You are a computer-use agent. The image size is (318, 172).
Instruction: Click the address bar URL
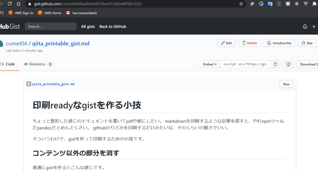88,4
